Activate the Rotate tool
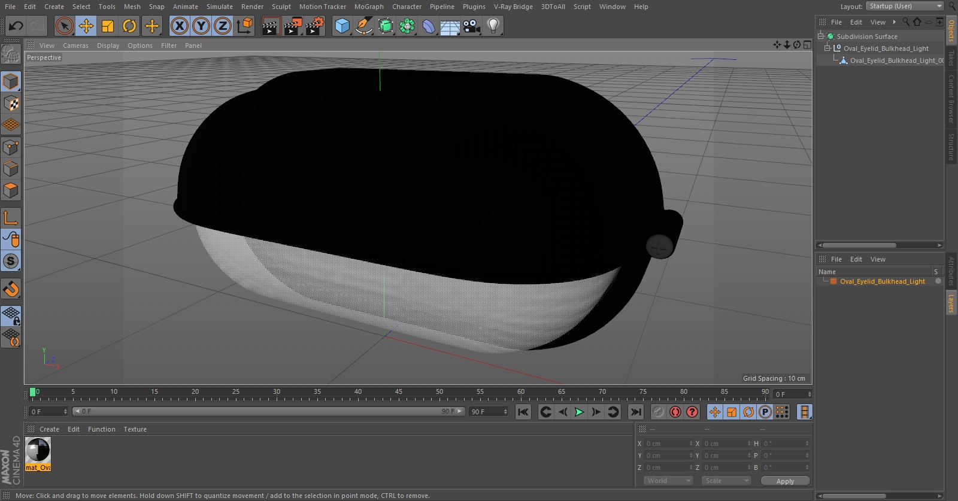This screenshot has width=958, height=501. [x=129, y=26]
